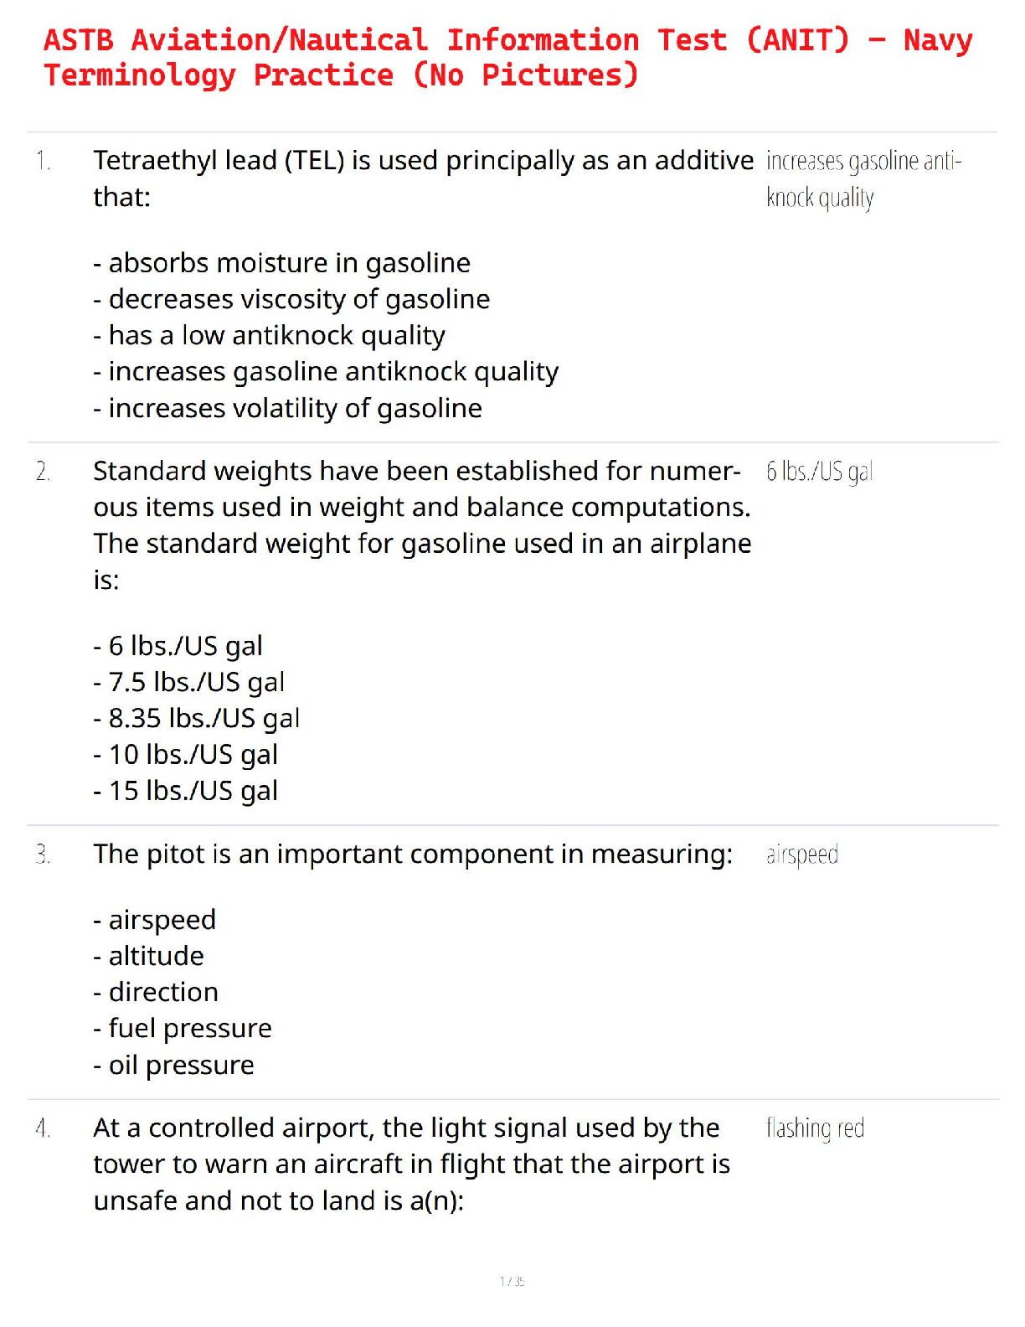Select the "increases volatility of gasoline" option
Viewport: 1025px width, 1327px height.
[x=295, y=408]
